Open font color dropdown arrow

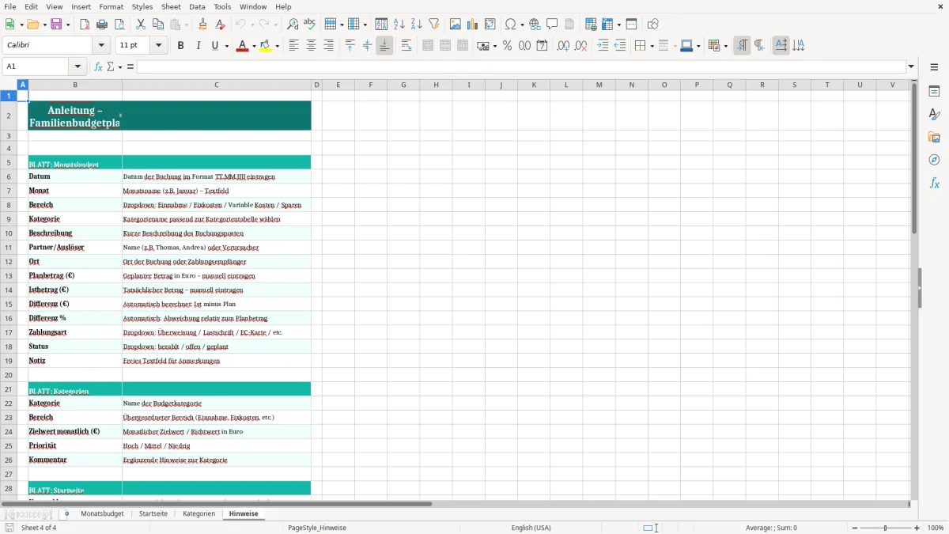(252, 46)
